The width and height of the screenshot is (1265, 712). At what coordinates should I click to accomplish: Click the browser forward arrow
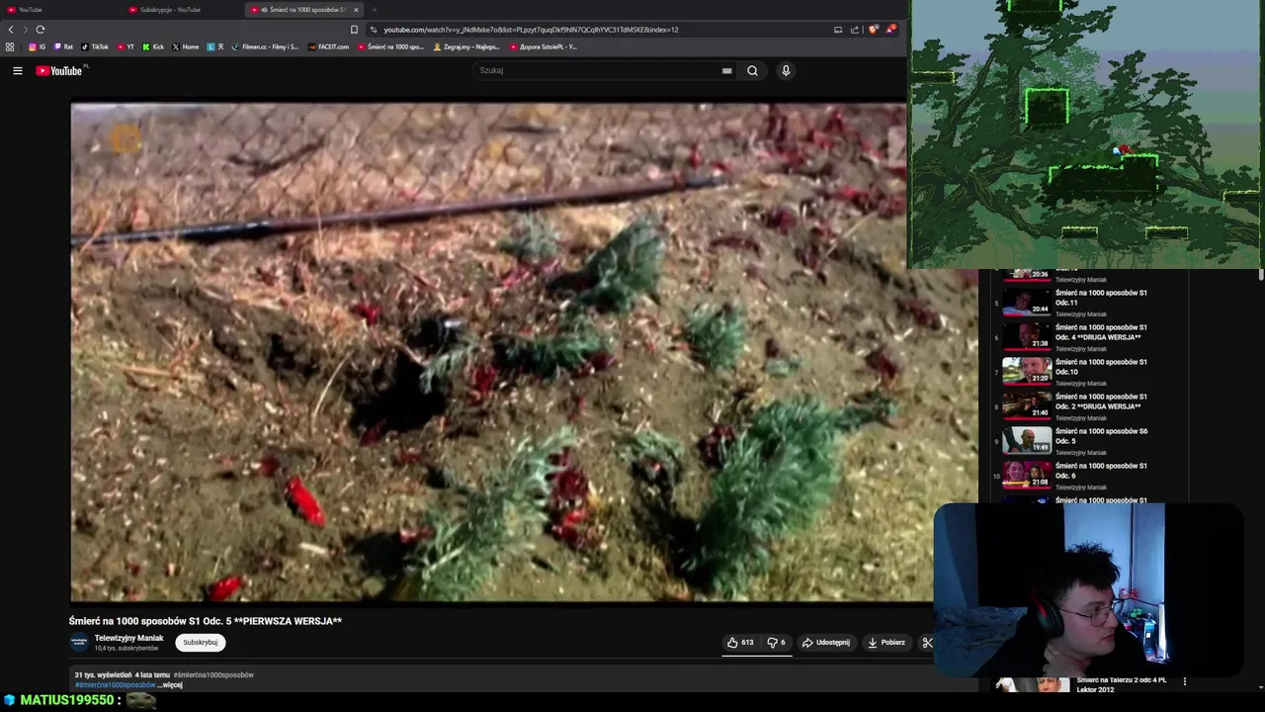pyautogui.click(x=26, y=30)
